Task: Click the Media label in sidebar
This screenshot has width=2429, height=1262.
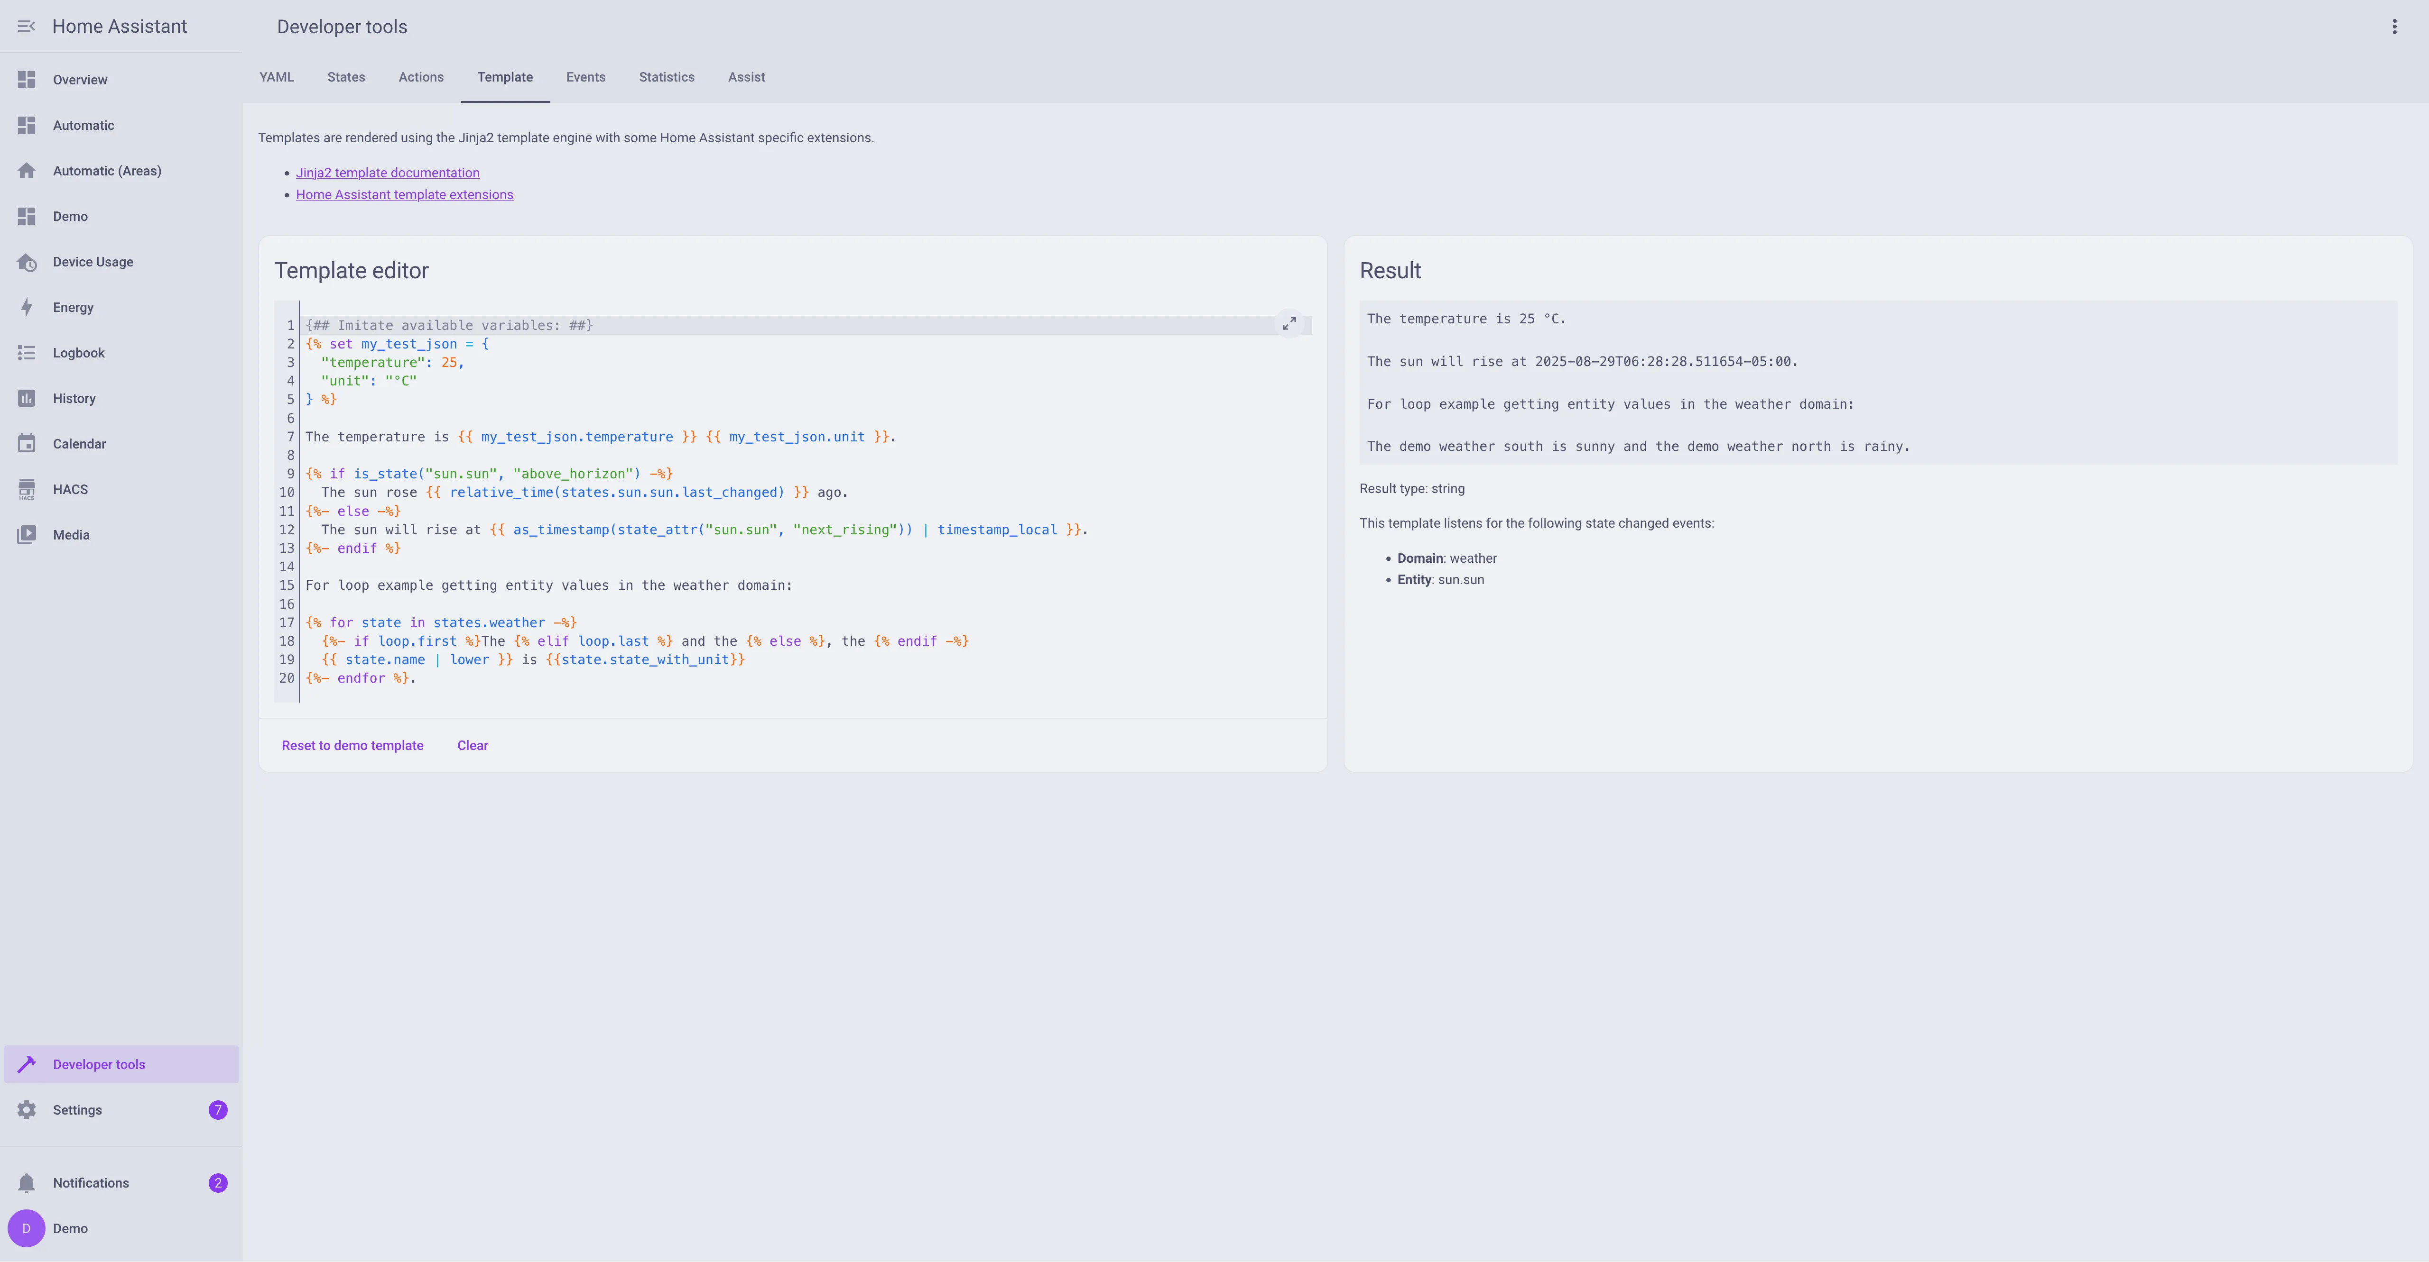Action: point(72,534)
